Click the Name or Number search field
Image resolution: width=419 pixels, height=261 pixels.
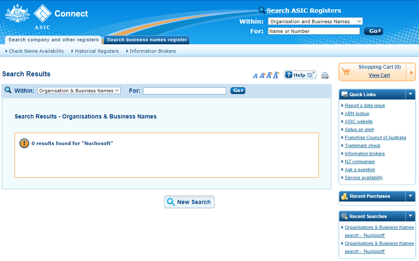(x=314, y=31)
